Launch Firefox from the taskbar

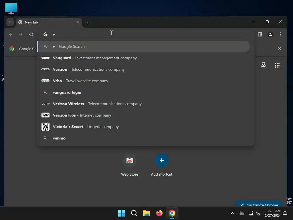[x=159, y=213]
